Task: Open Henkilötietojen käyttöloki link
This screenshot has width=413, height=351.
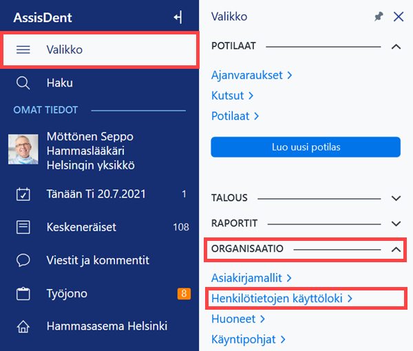Action: [282, 299]
